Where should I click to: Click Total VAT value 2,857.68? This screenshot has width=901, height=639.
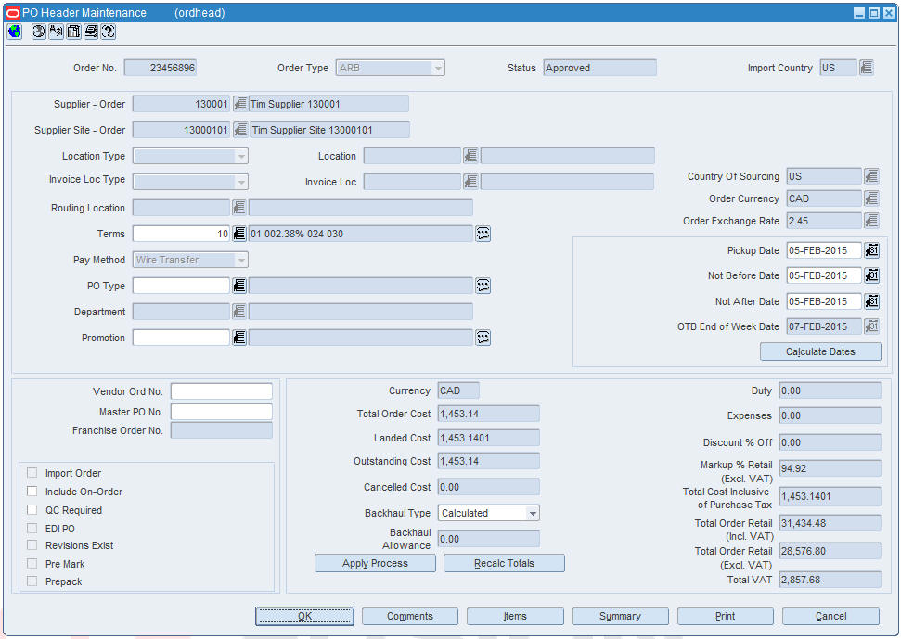[x=830, y=580]
